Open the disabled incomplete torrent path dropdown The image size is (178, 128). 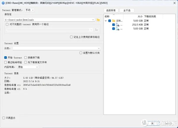pyautogui.click(x=50, y=30)
